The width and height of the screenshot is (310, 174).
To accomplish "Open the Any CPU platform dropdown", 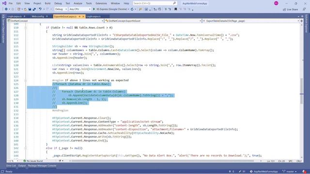I will tap(80, 9).
